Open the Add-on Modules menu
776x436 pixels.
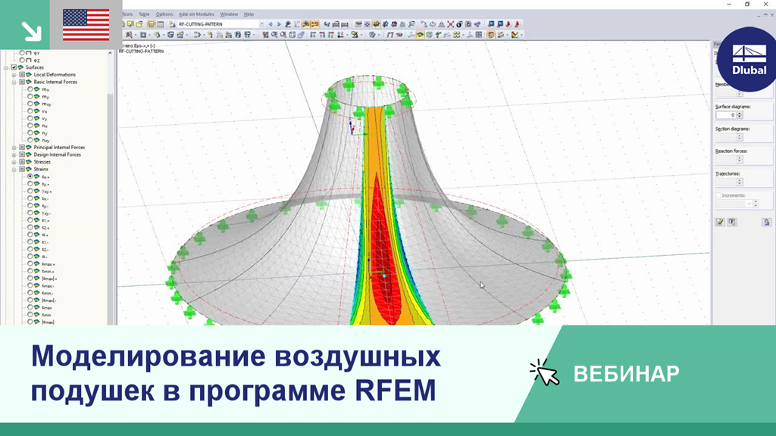click(196, 14)
